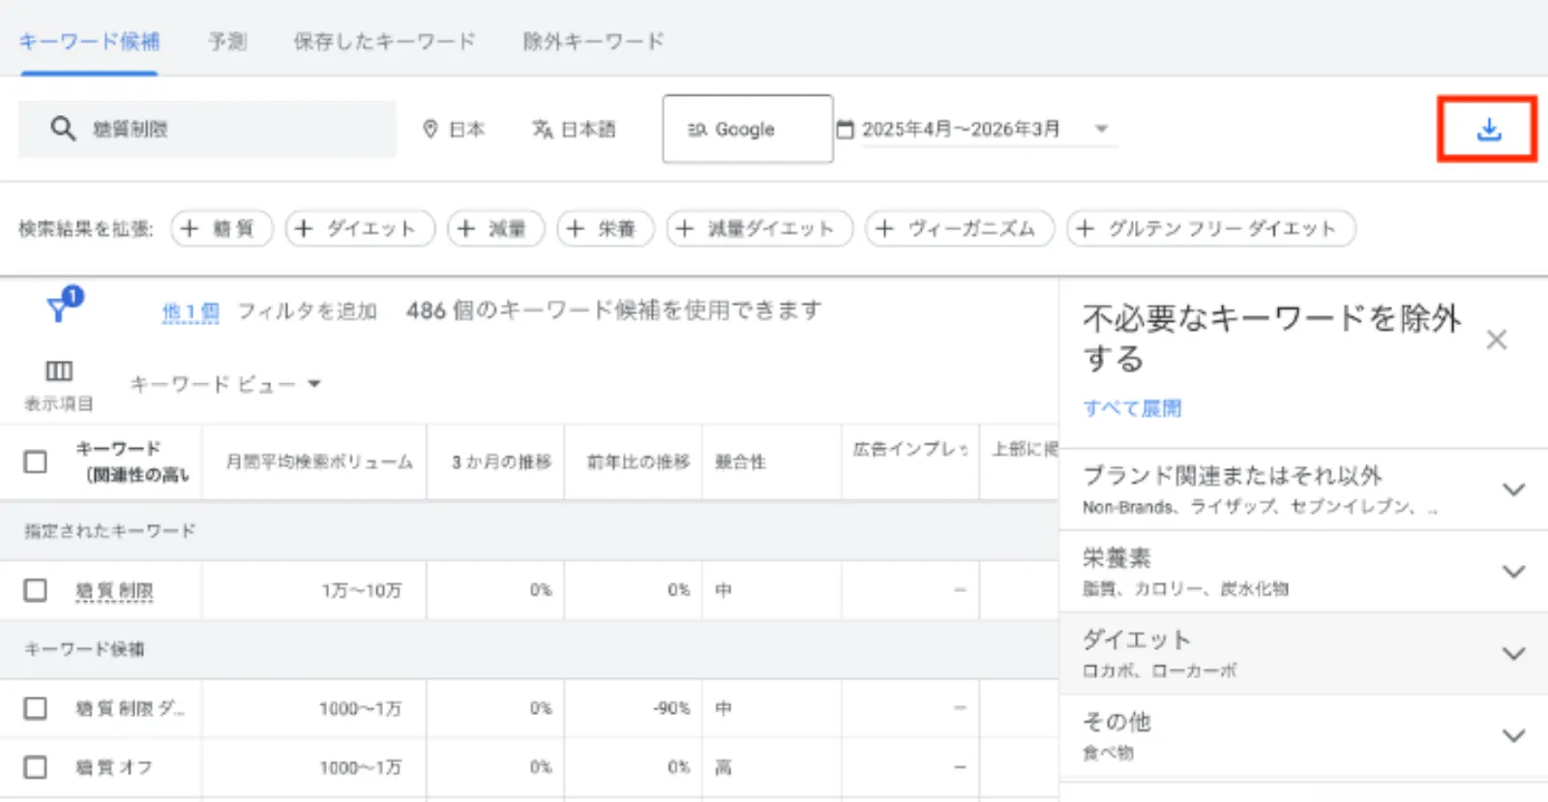The width and height of the screenshot is (1548, 802).
Task: Open the 保存したキーワード tab
Action: tap(384, 42)
